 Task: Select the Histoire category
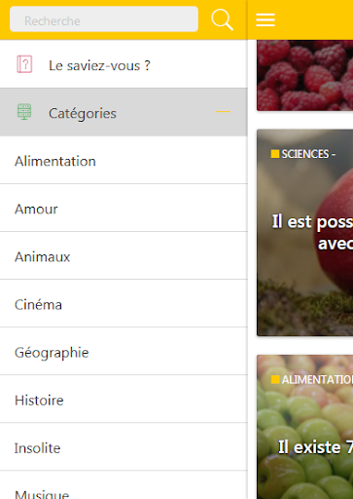pyautogui.click(x=124, y=399)
